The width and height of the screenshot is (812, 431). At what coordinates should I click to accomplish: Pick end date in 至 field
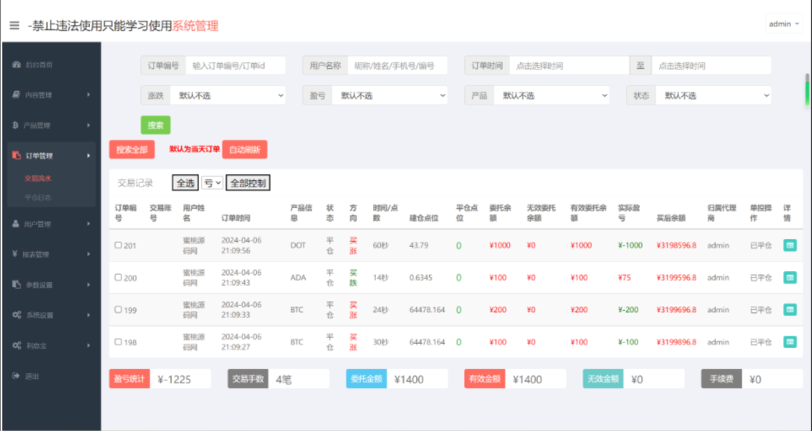(711, 66)
